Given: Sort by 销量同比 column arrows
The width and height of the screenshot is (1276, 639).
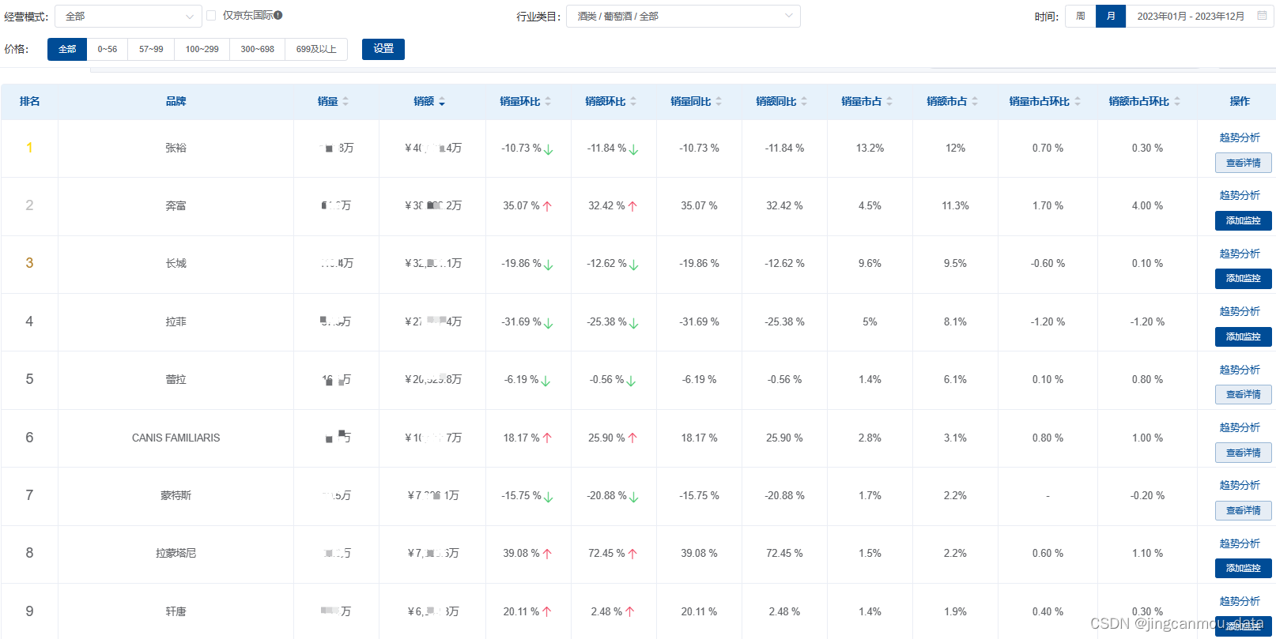Looking at the screenshot, I should point(719,102).
